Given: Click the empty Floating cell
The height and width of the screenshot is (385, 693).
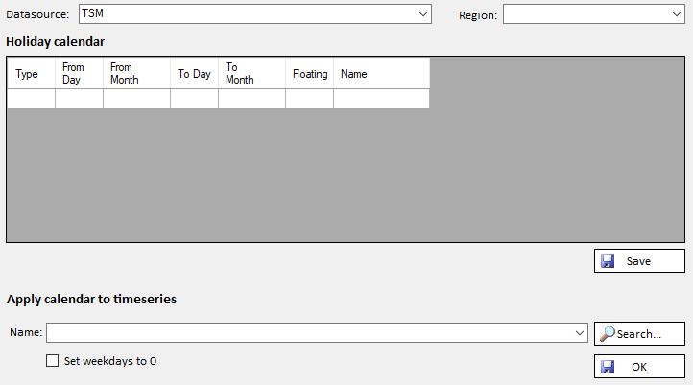Looking at the screenshot, I should coord(309,98).
